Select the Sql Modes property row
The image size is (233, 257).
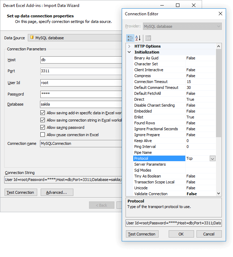pos(159,170)
